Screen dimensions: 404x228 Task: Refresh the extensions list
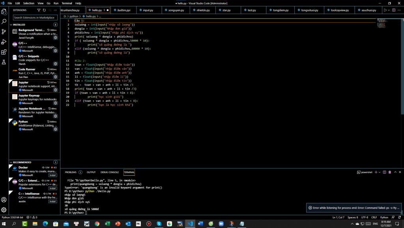44,10
